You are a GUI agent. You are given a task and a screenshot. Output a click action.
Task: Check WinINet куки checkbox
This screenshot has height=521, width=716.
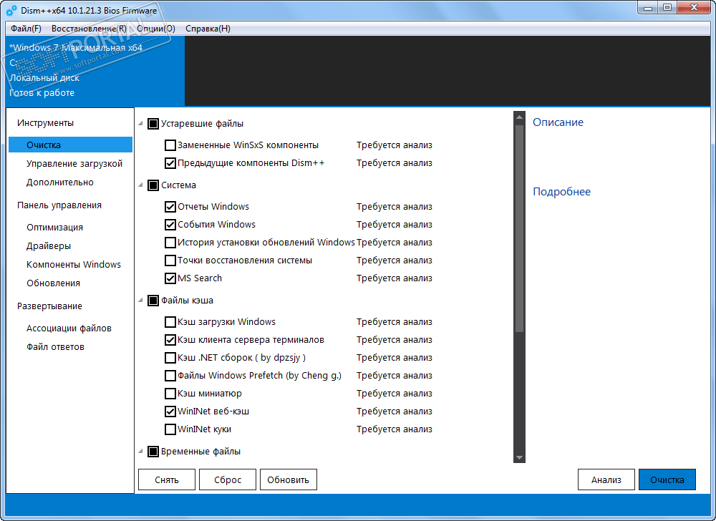click(170, 429)
